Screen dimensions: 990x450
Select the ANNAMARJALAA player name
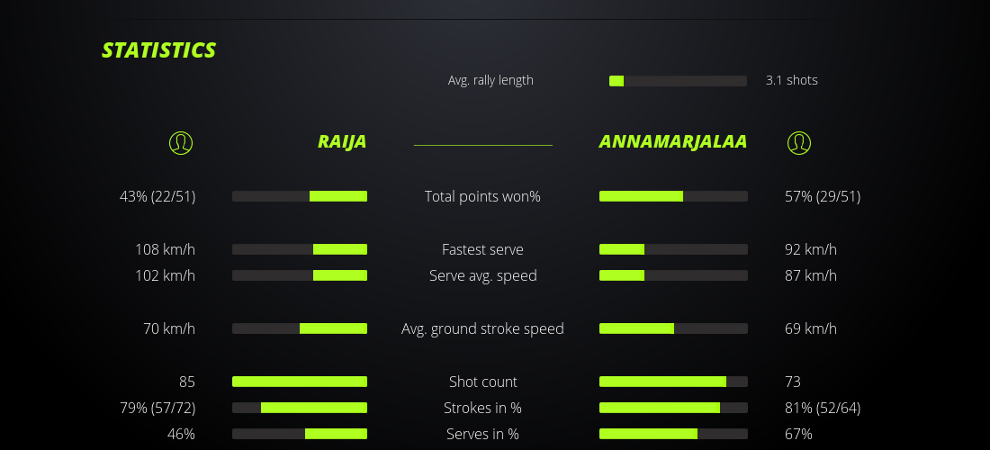click(x=673, y=141)
